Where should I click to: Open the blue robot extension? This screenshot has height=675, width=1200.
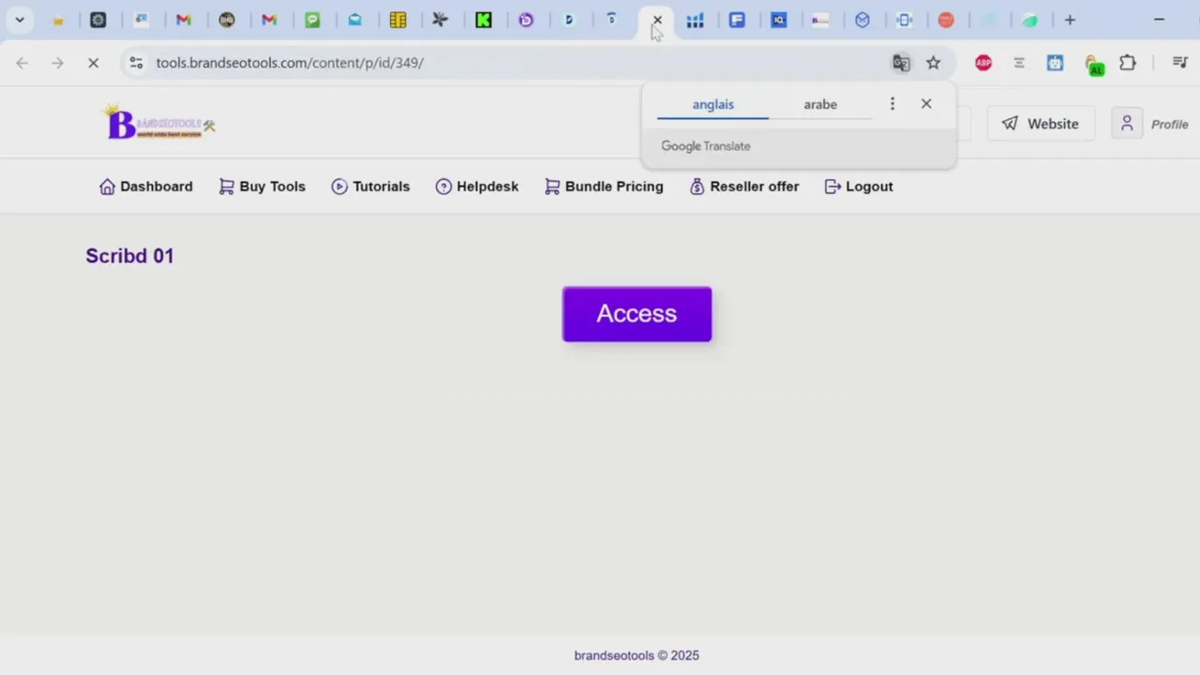[x=1056, y=63]
